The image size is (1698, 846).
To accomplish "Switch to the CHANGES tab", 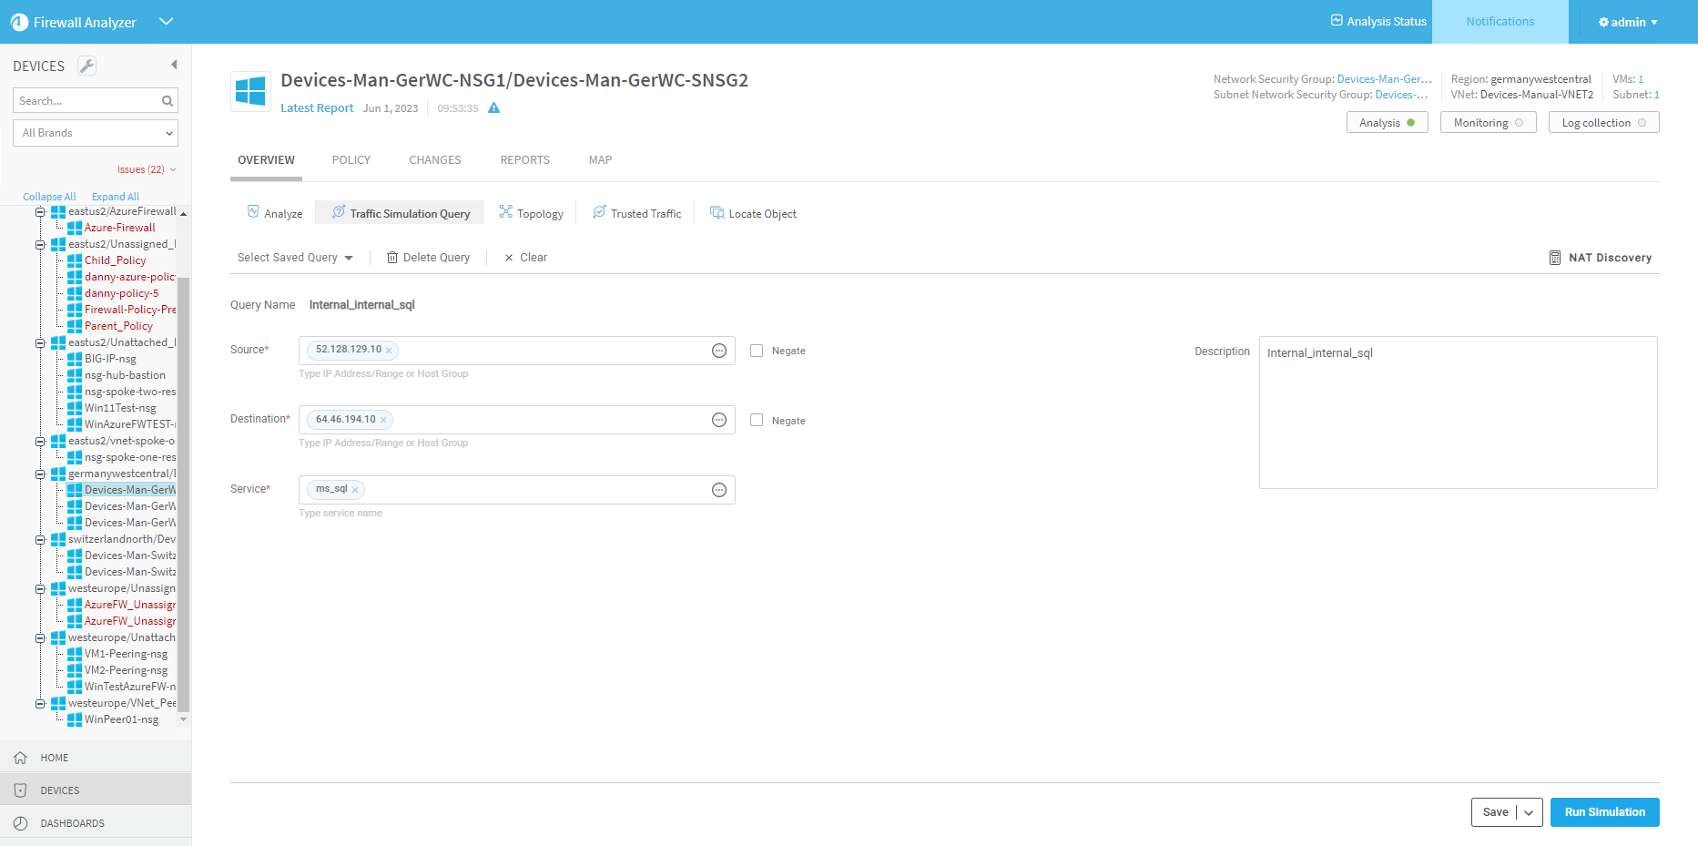I will point(434,160).
